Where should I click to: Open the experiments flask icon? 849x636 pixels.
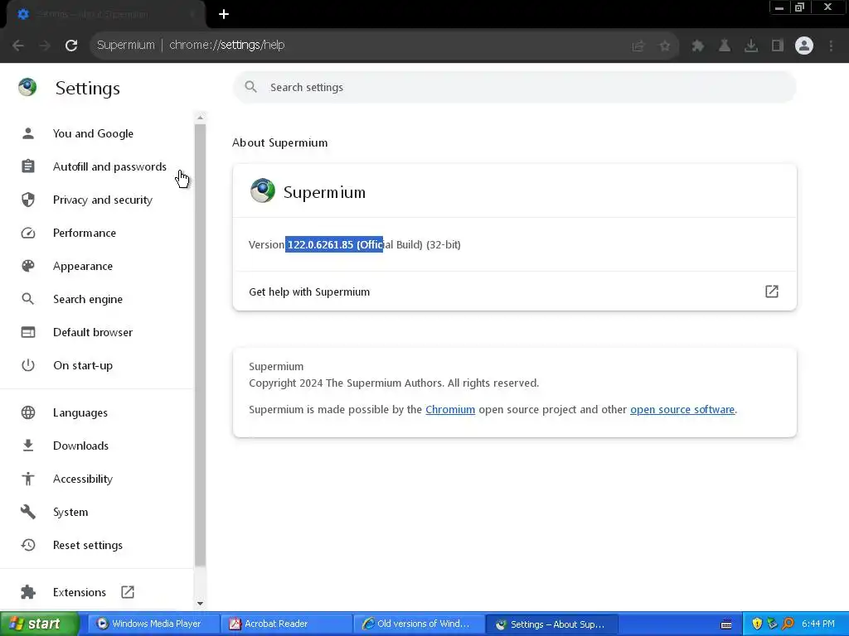click(725, 46)
